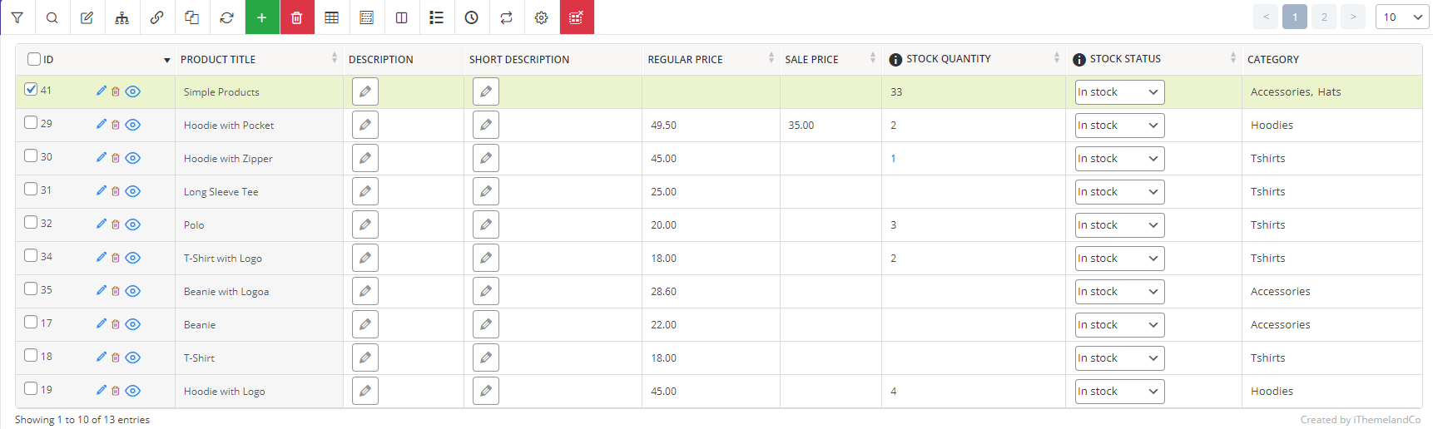
Task: Open the history clock icon
Action: click(472, 17)
